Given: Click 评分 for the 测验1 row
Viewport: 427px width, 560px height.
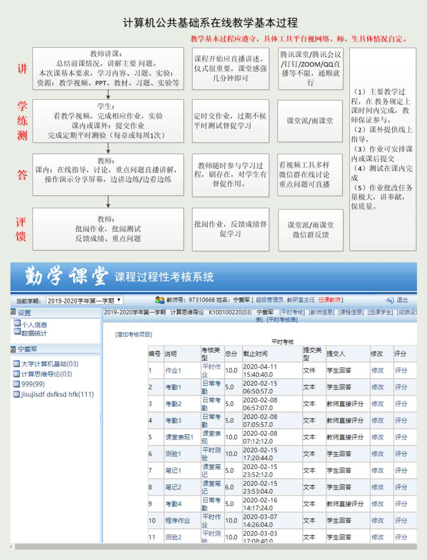Looking at the screenshot, I should [x=401, y=454].
